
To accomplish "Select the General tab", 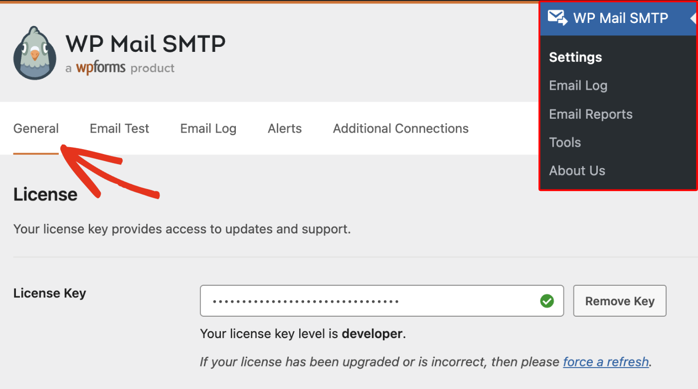I will 35,128.
